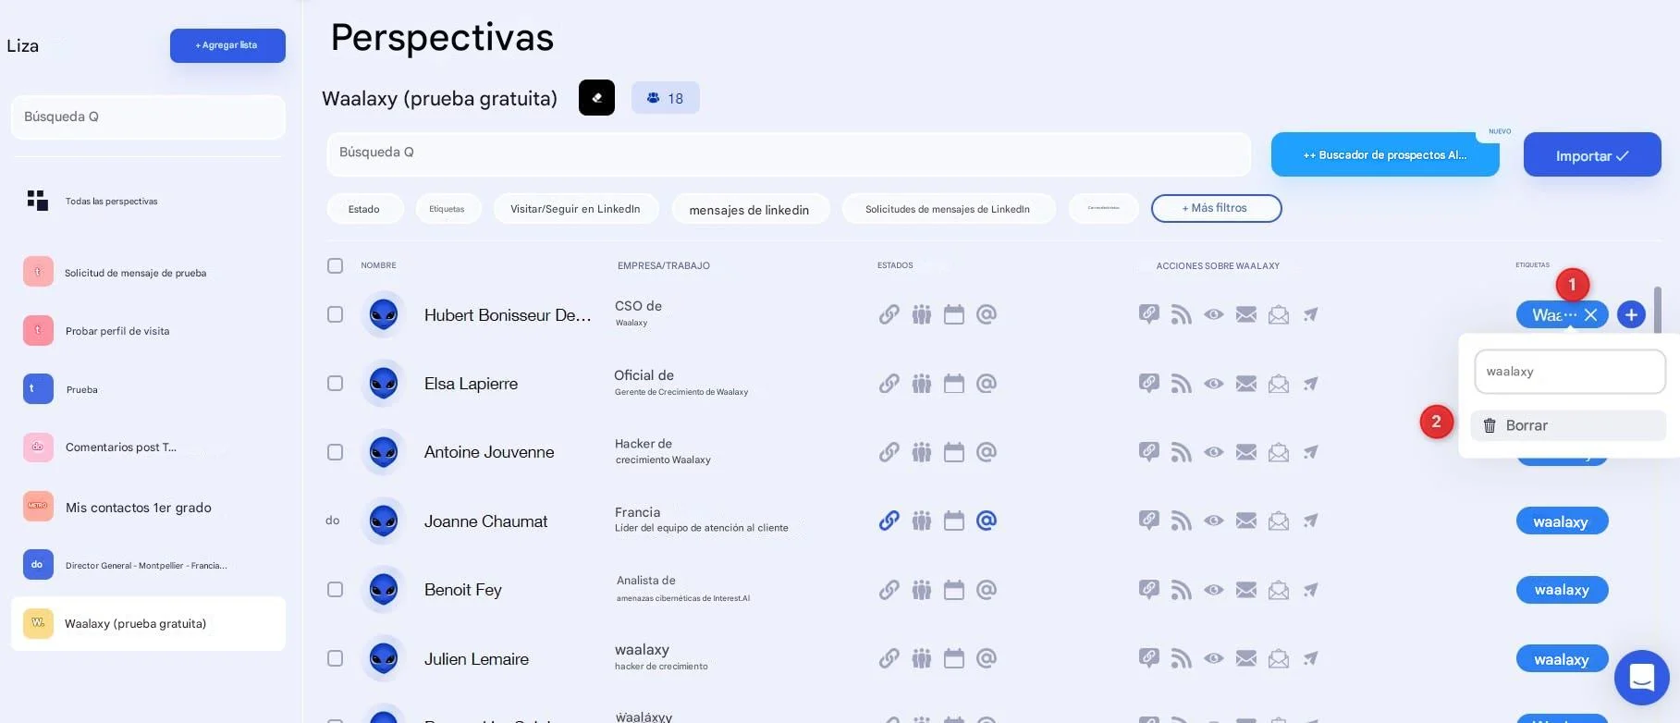Viewport: 1680px width, 723px height.
Task: Open the Estado filter dropdown
Action: pos(364,209)
